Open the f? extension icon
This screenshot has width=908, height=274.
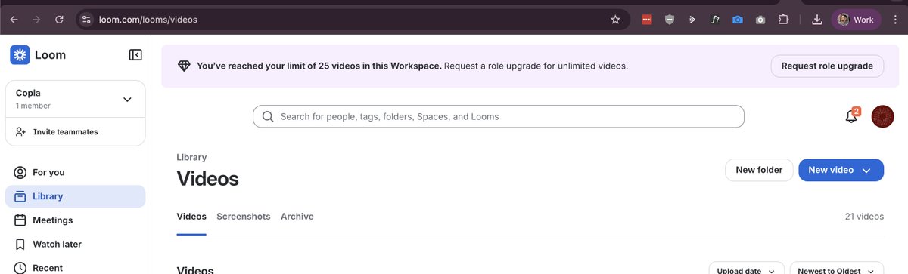pyautogui.click(x=715, y=20)
